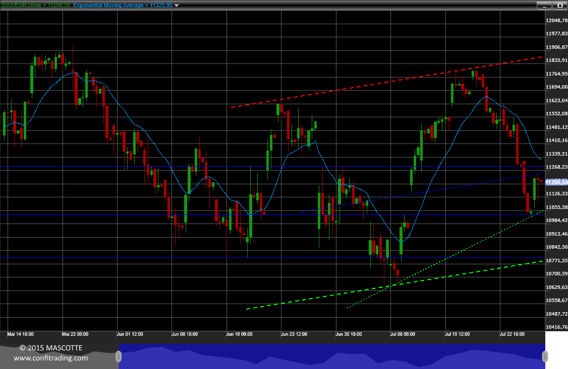568x369 pixels.
Task: Click the blue selected range in navigator
Action: (332, 356)
